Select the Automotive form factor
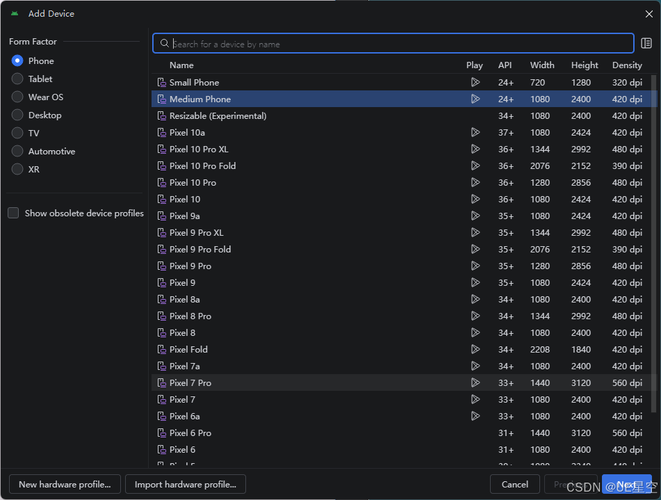 (x=17, y=151)
